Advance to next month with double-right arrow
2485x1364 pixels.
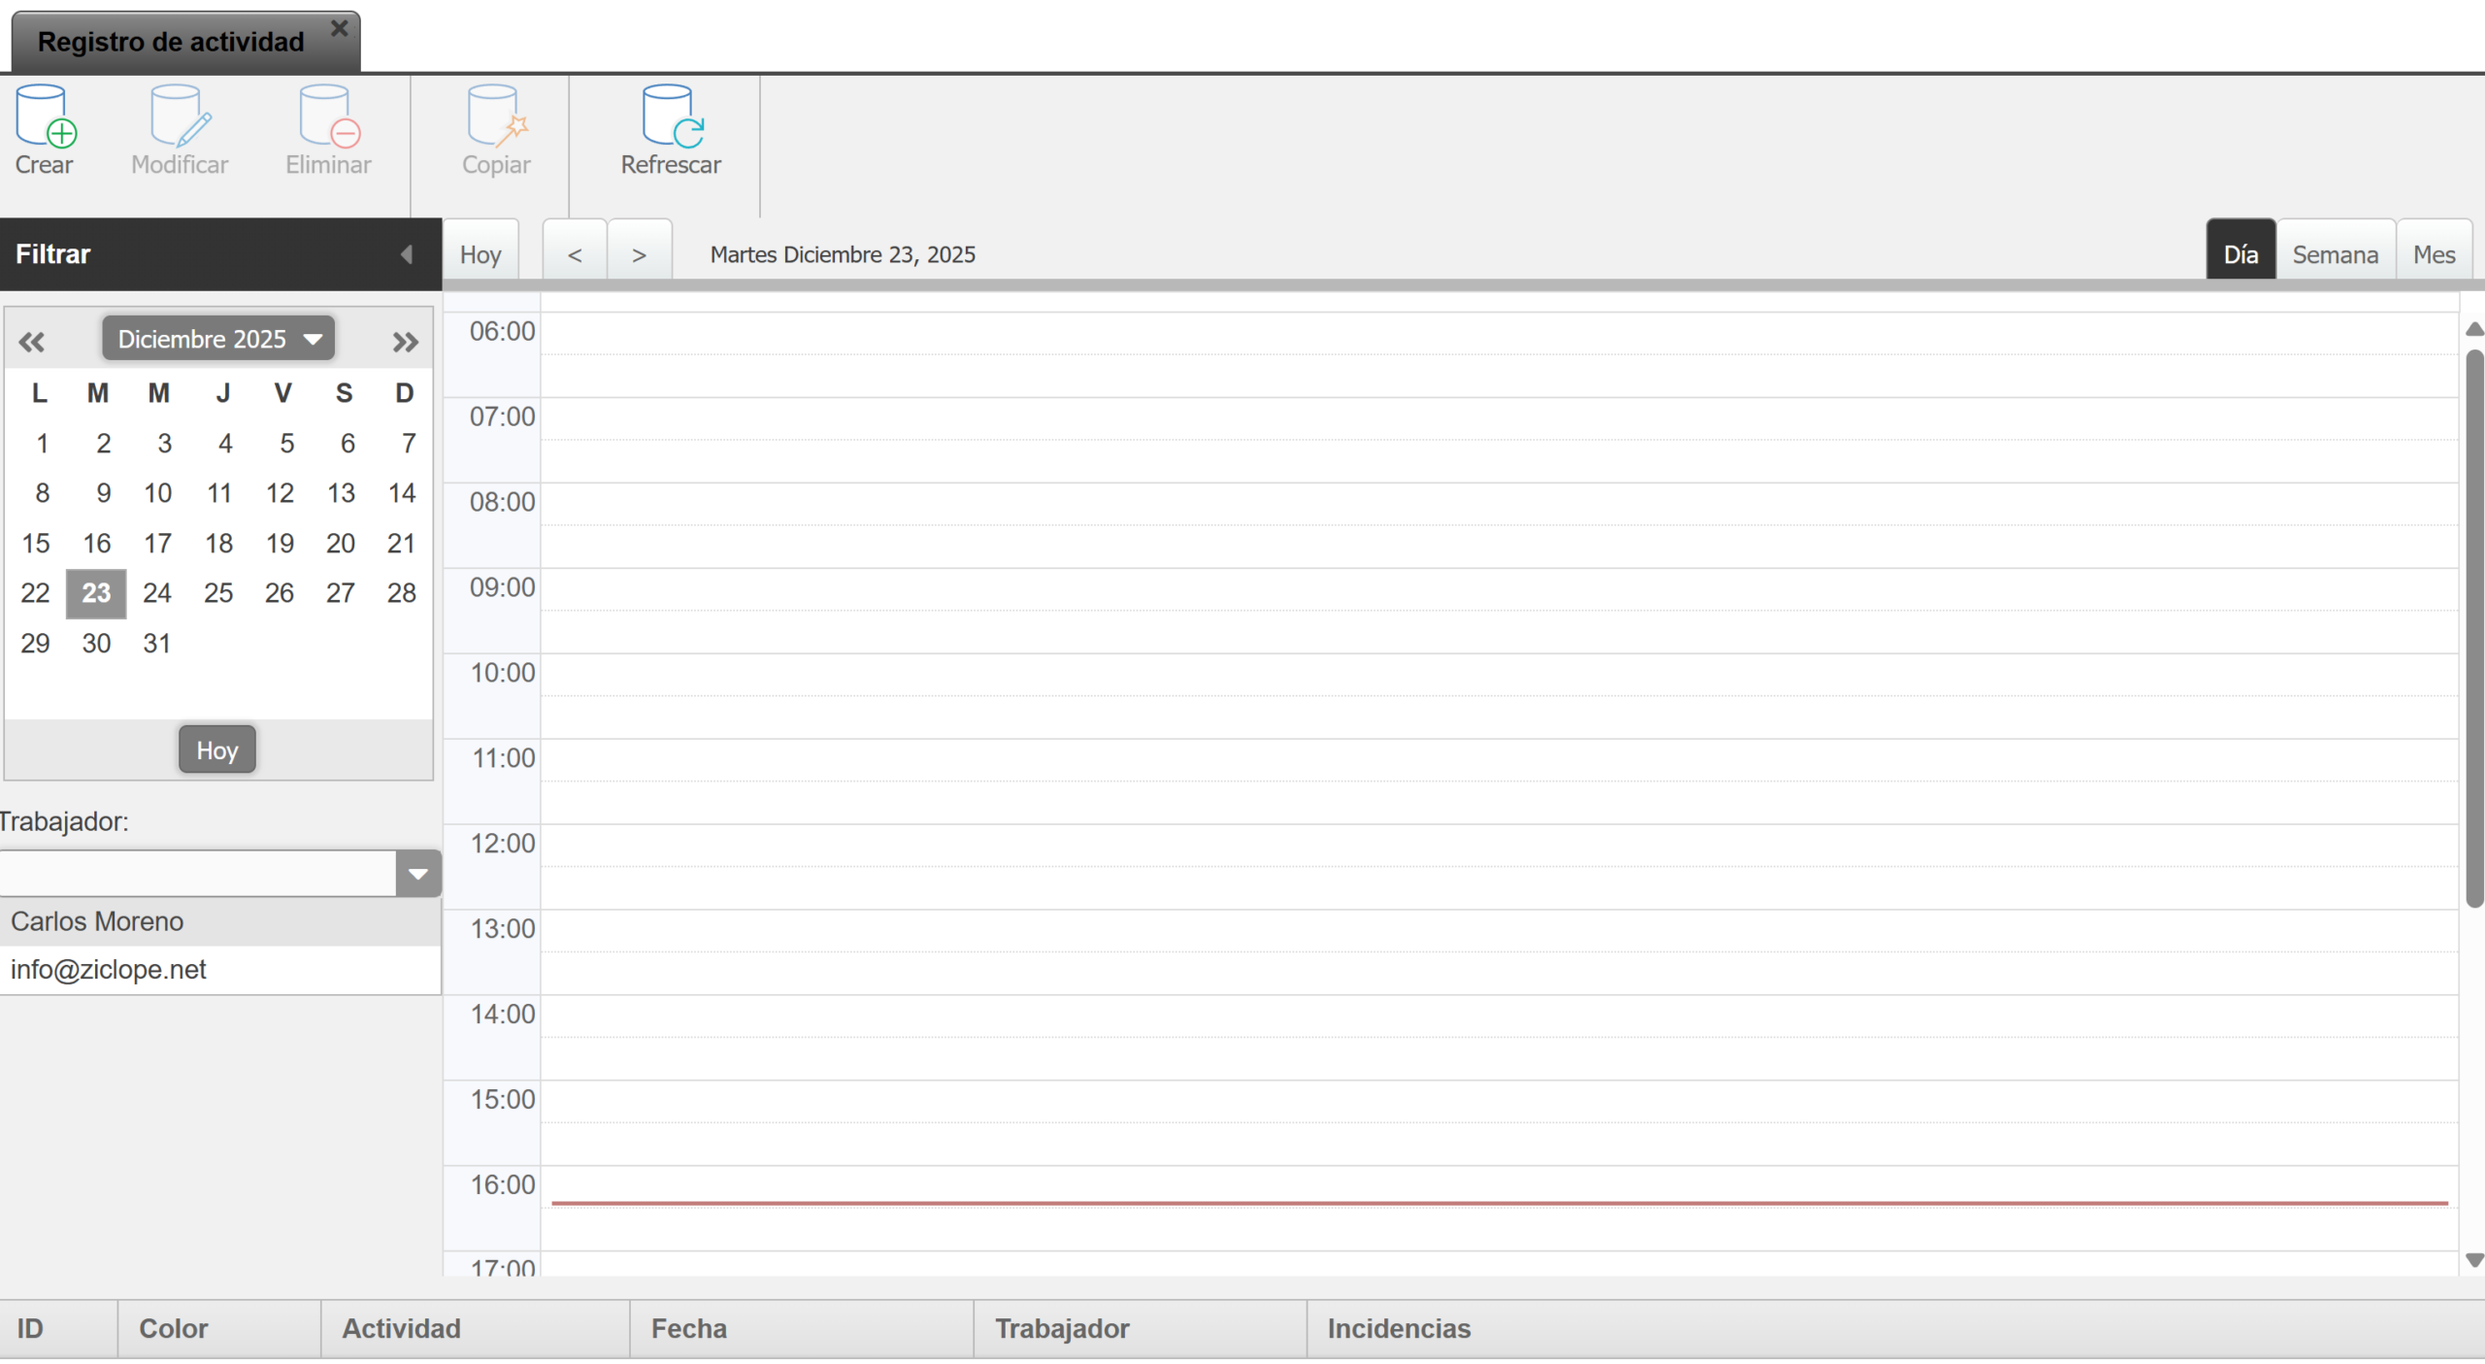point(405,341)
